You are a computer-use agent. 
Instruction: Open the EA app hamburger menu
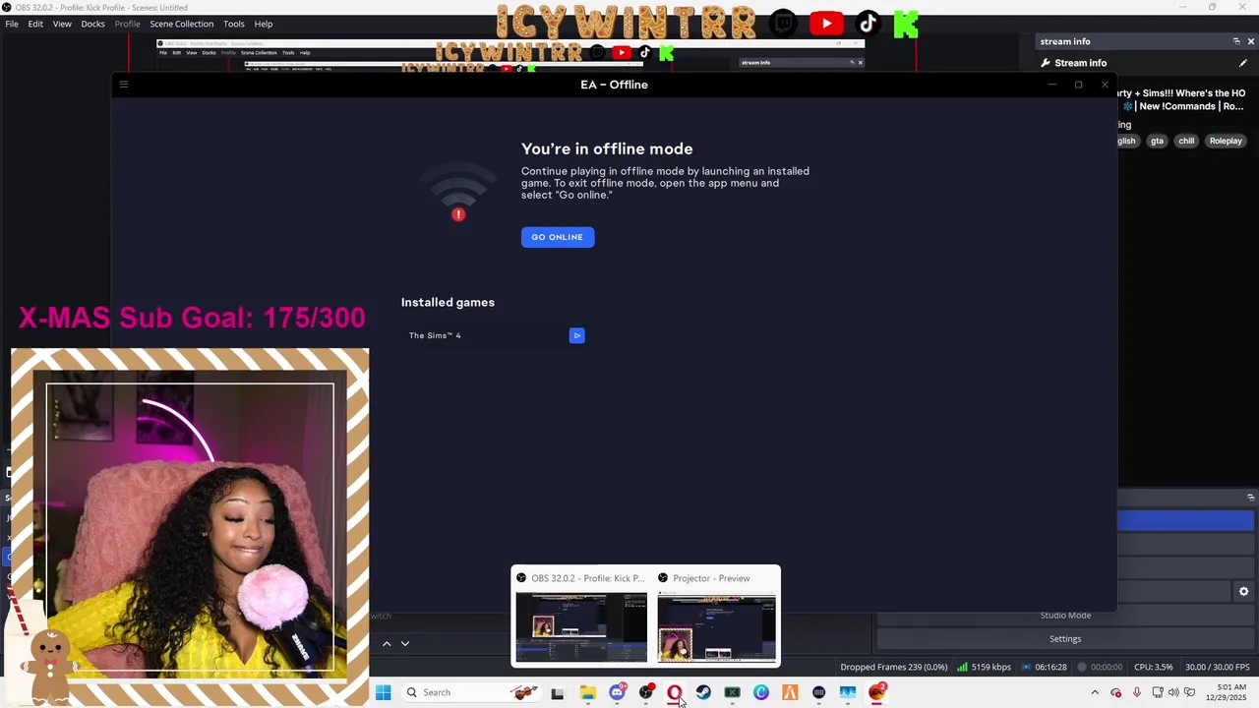pos(124,85)
